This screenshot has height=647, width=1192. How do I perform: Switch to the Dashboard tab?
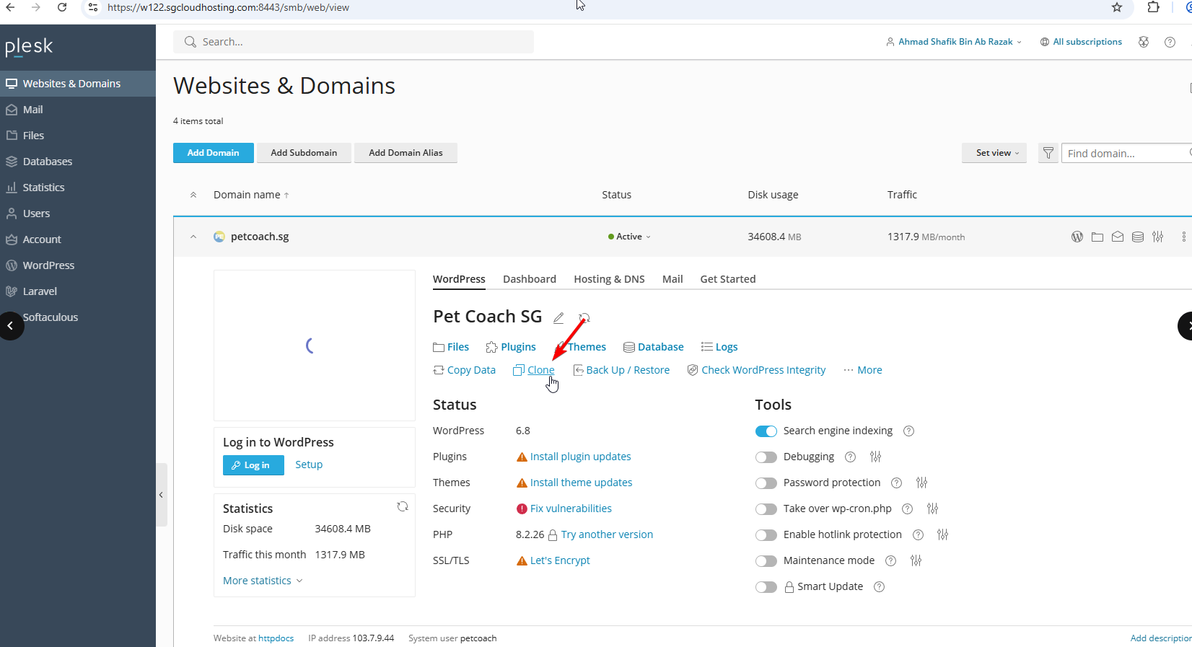(x=530, y=279)
